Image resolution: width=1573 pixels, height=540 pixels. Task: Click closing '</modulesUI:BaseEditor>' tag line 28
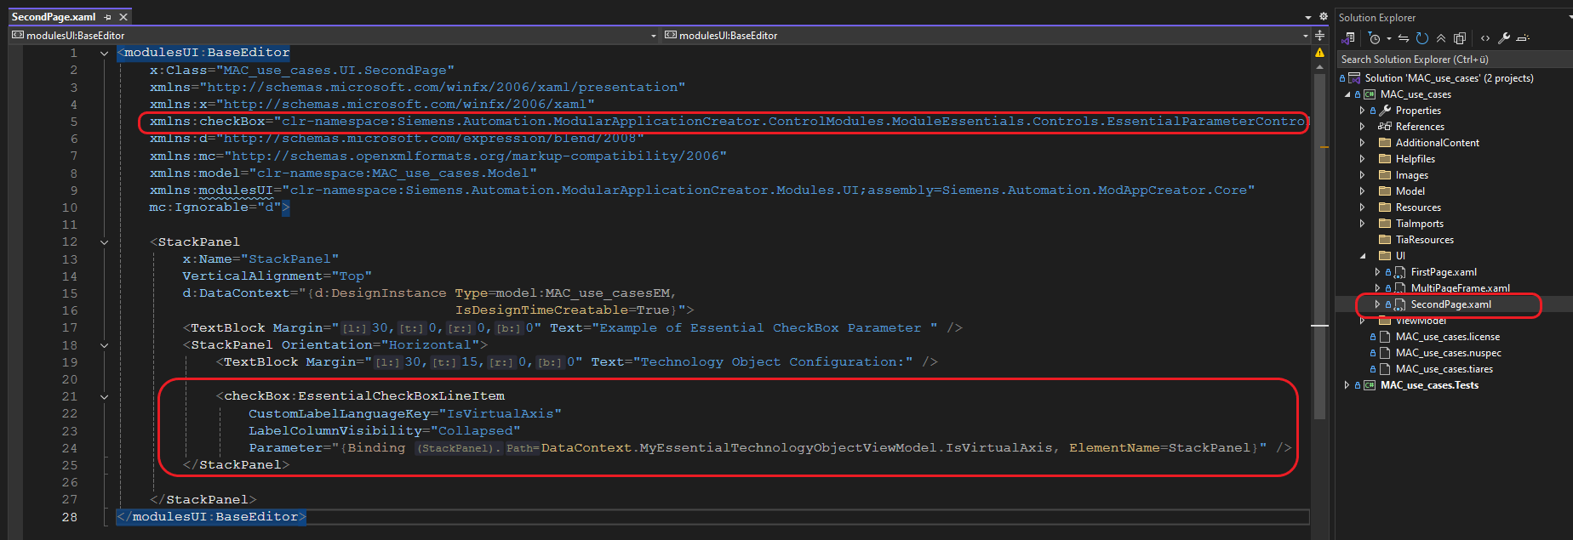211,517
